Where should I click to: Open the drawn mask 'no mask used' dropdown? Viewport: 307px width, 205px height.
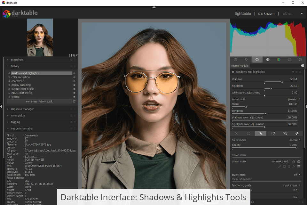click(281, 161)
